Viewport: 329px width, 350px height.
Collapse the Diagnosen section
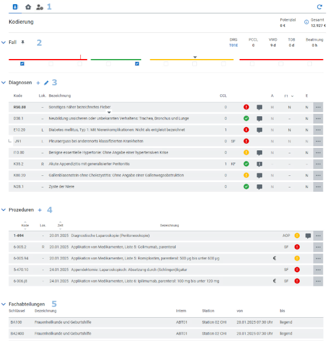[4, 83]
